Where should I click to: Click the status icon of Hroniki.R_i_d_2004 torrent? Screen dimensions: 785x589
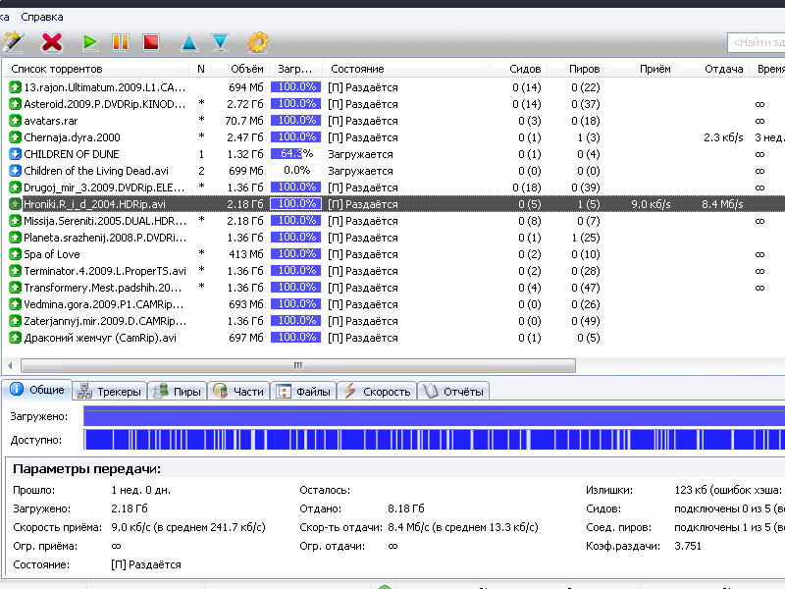[x=15, y=204]
